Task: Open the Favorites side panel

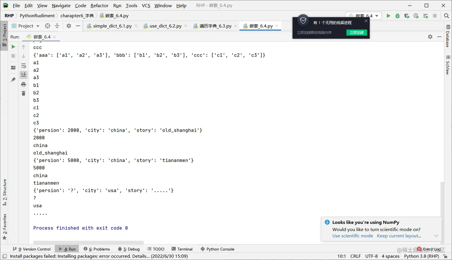Action: pos(4,227)
